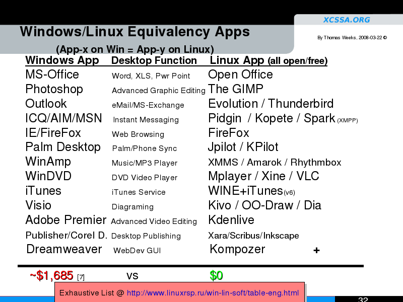Viewport: 403px width, 302px height.
Task: Click 'eMail/MS-Exchange' function text
Action: pyautogui.click(x=148, y=105)
